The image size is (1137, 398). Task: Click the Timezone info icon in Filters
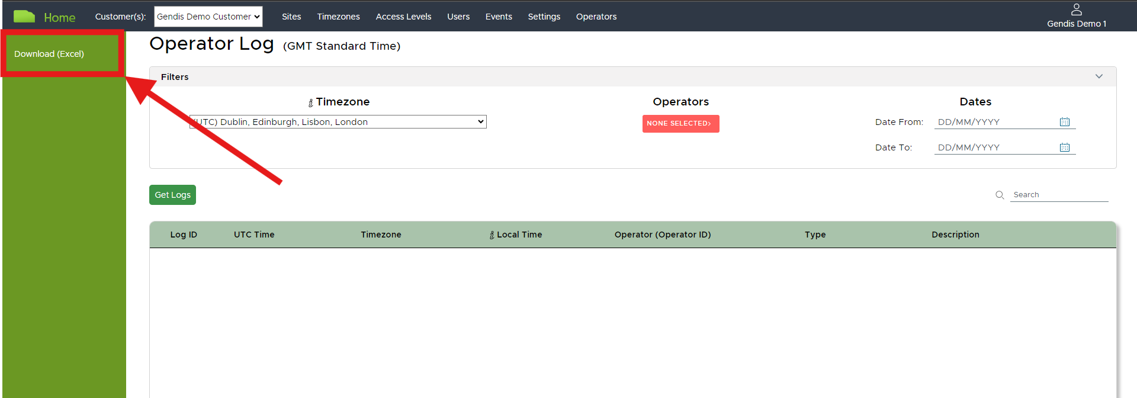pyautogui.click(x=310, y=103)
